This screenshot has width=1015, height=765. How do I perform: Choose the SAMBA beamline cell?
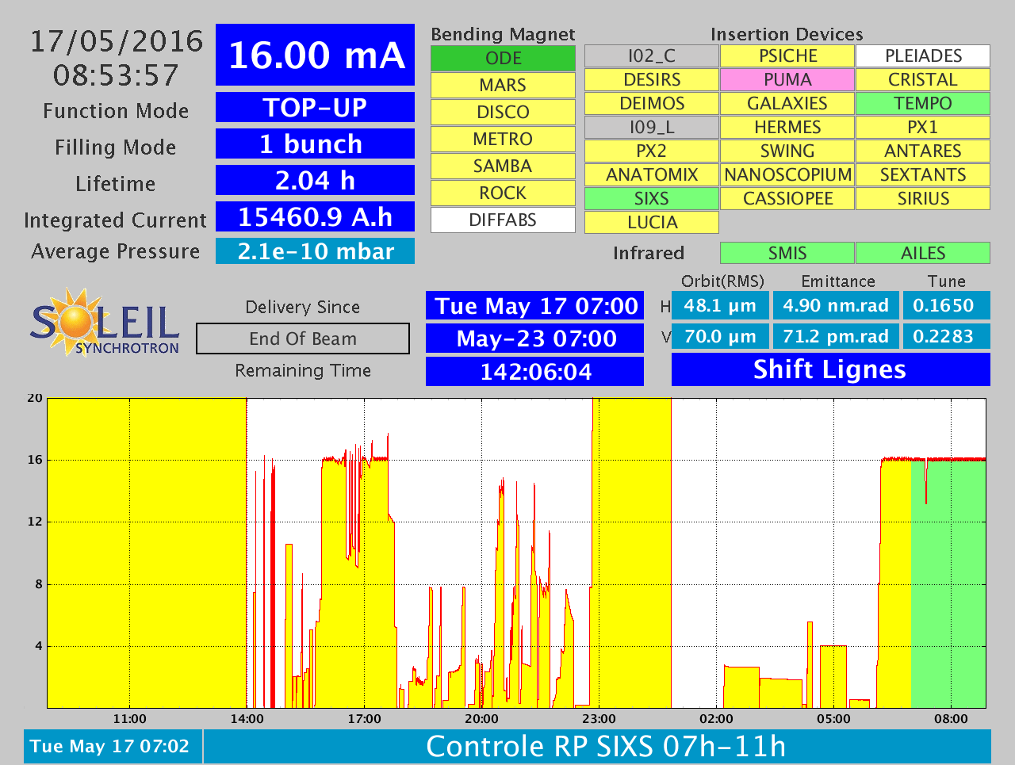[503, 166]
